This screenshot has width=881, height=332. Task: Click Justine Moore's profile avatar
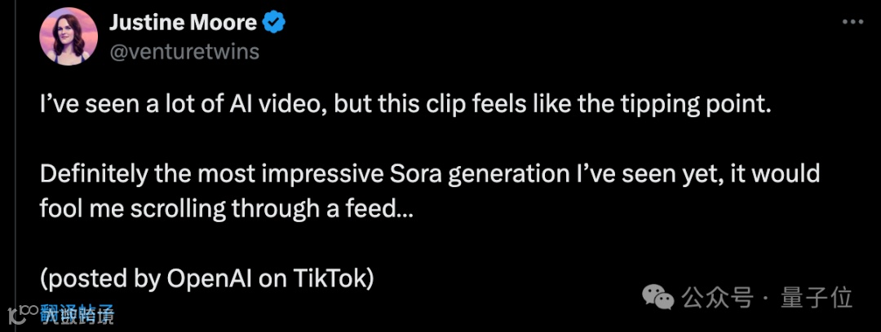point(68,36)
